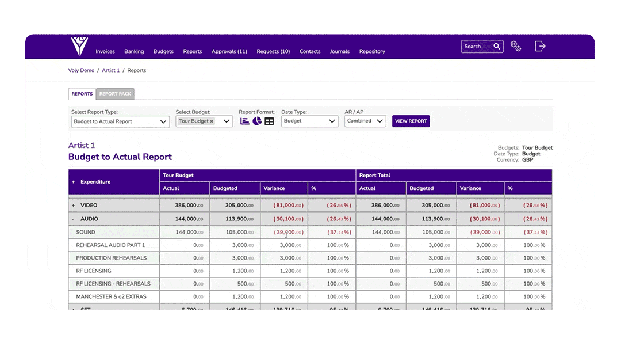
Task: Open Repository menu
Action: pos(372,52)
